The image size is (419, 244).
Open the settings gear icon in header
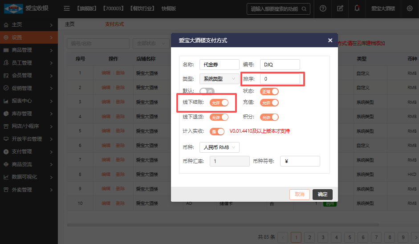point(410,8)
